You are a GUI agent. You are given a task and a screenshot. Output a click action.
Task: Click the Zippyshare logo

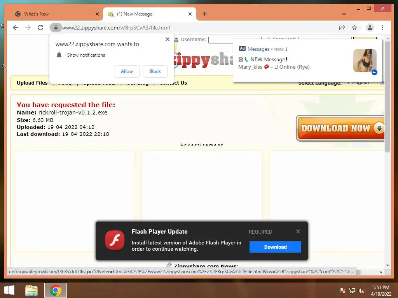203,60
